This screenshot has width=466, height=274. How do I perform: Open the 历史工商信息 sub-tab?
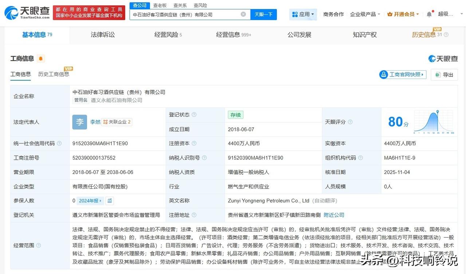point(54,74)
